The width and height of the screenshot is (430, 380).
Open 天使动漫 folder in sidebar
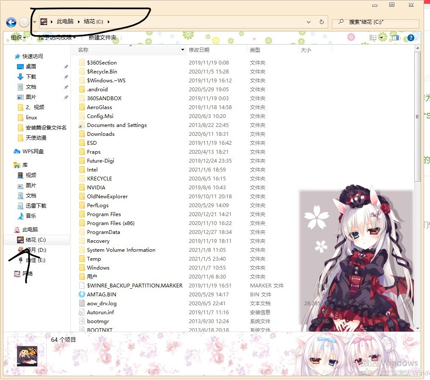(x=36, y=138)
